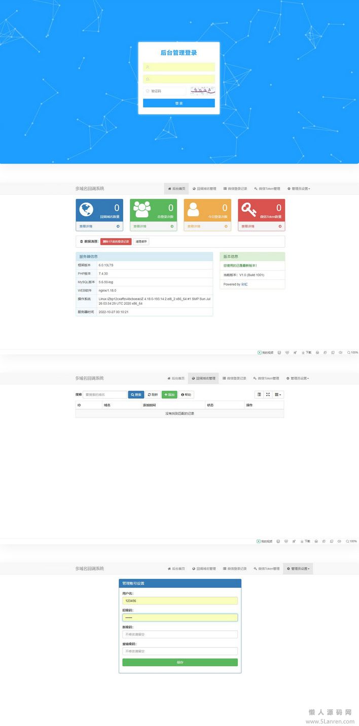359x726 pixels.
Task: Click the domain search input field
Action: coord(105,394)
